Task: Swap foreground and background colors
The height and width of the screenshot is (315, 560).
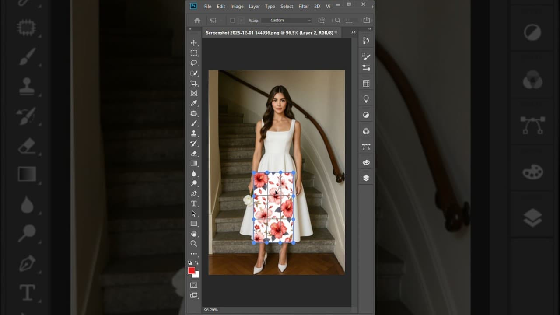Action: [x=196, y=263]
